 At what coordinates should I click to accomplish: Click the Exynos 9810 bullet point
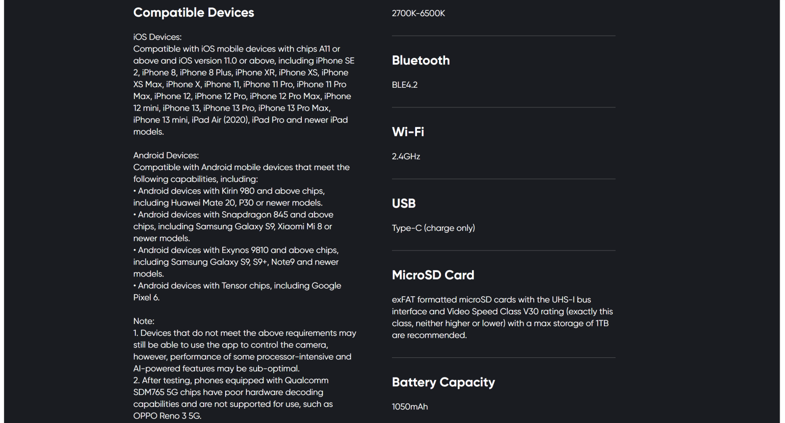coord(236,262)
